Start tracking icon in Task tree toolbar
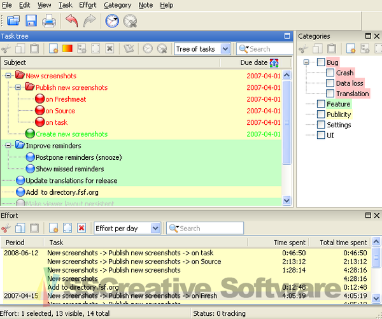This screenshot has height=319, width=382. click(148, 49)
